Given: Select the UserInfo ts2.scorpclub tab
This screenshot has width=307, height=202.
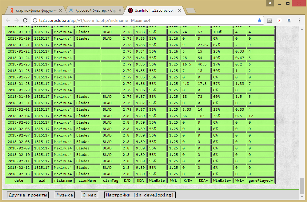Looking at the screenshot, I should click(x=155, y=10).
